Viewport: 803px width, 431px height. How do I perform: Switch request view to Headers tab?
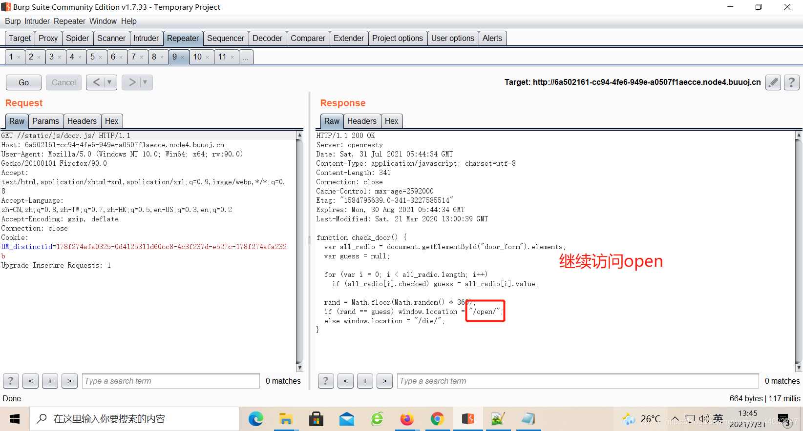point(82,121)
